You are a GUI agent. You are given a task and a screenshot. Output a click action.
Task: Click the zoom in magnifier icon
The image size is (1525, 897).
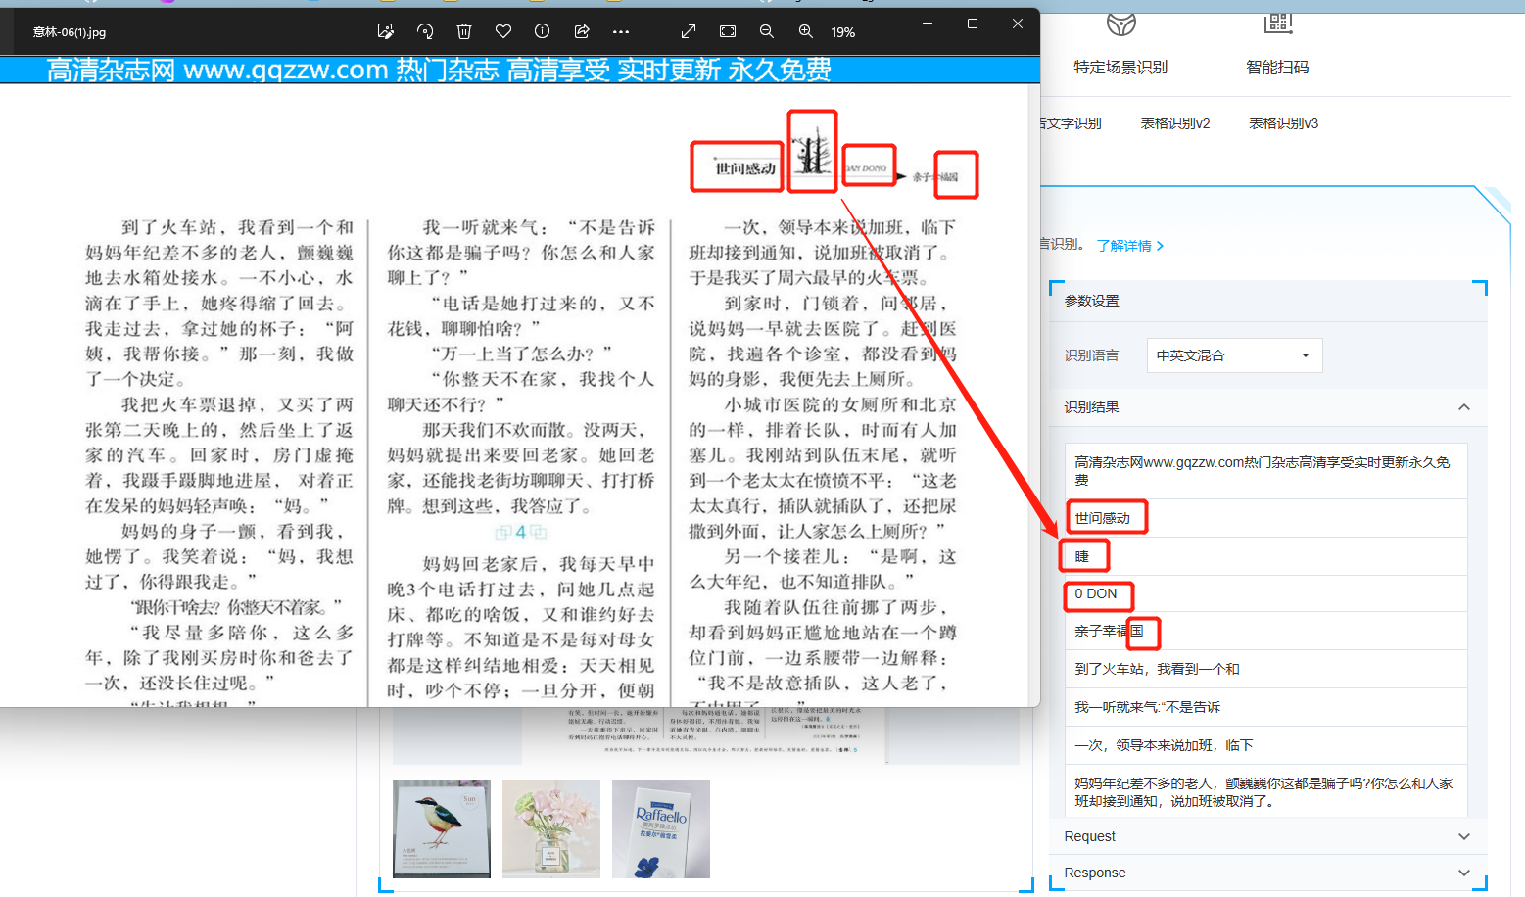[806, 31]
